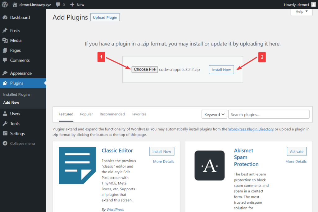Click the user avatar icon
Image resolution: width=318 pixels, height=212 pixels.
313,5
